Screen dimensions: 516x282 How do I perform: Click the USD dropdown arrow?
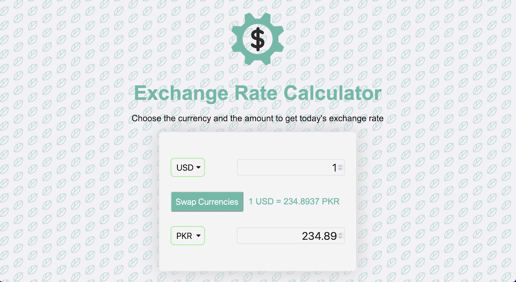point(199,167)
